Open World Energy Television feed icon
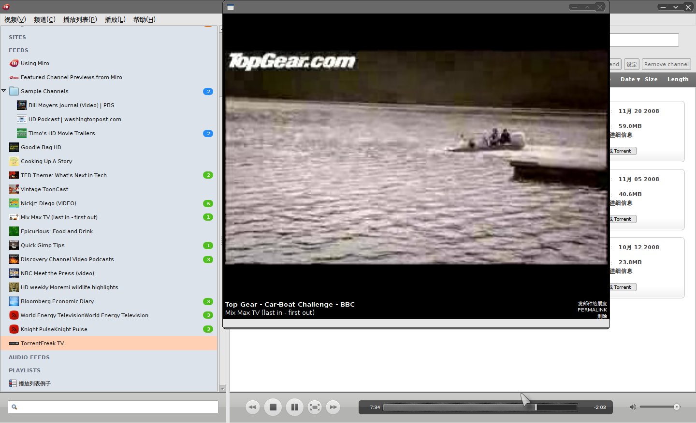 click(14, 315)
